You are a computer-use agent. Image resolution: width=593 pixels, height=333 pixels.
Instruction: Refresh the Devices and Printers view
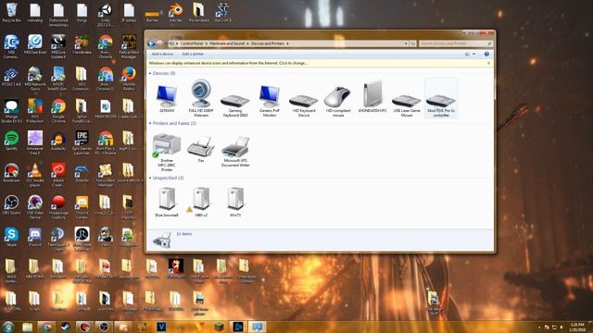pyautogui.click(x=412, y=43)
